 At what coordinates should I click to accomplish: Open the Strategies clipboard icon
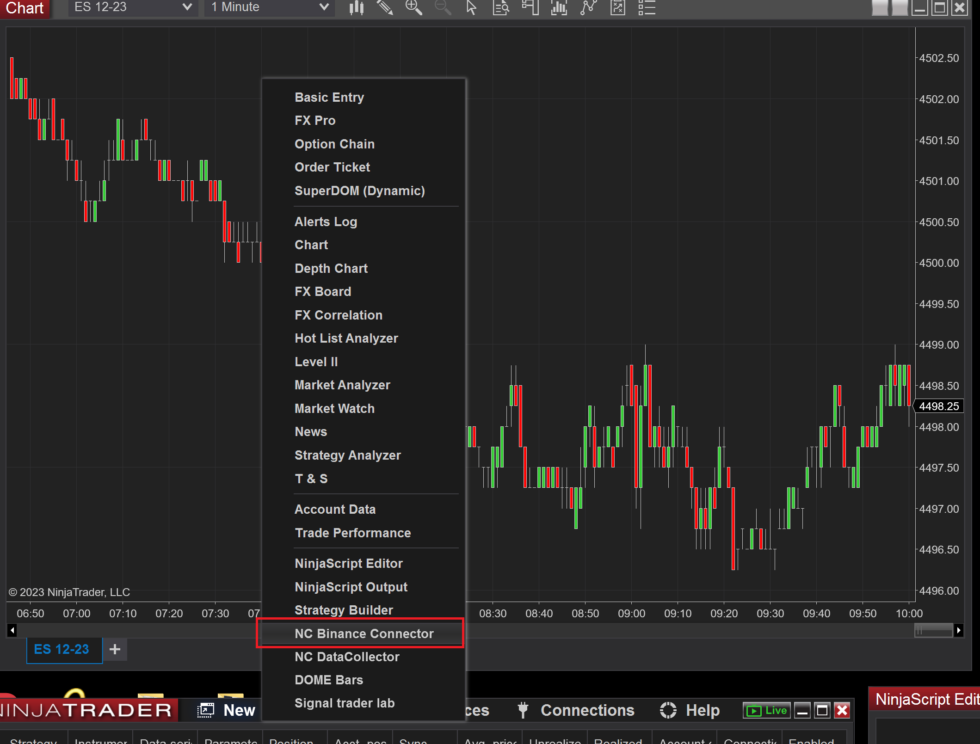point(617,7)
